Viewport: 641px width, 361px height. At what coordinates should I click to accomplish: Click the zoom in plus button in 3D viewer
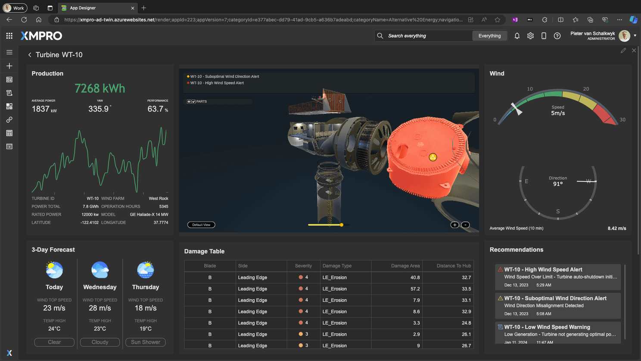(454, 225)
